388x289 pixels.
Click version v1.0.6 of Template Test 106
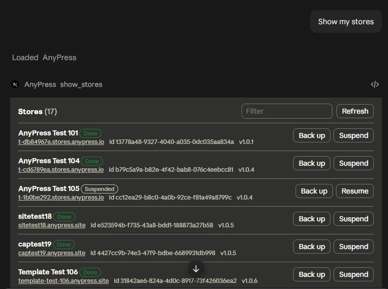250,281
